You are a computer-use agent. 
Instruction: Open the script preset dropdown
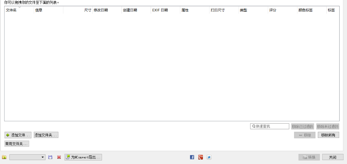[x=27, y=157]
